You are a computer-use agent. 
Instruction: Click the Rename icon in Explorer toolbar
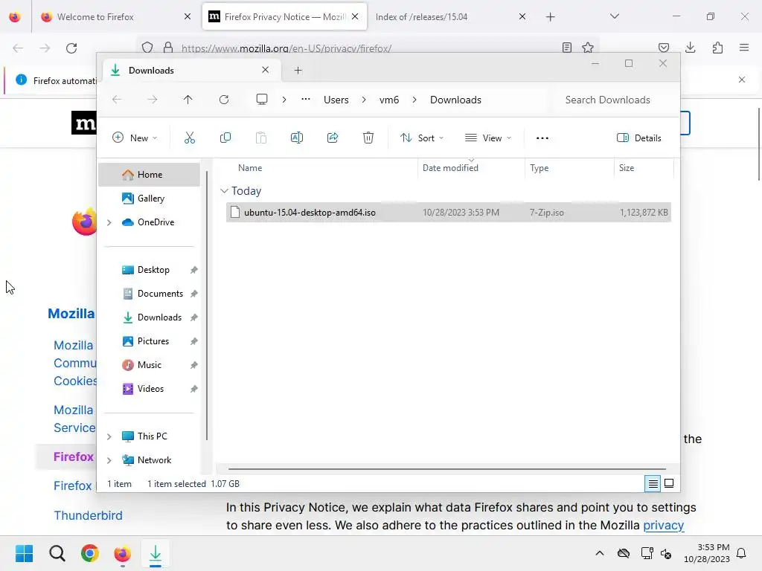pos(296,138)
